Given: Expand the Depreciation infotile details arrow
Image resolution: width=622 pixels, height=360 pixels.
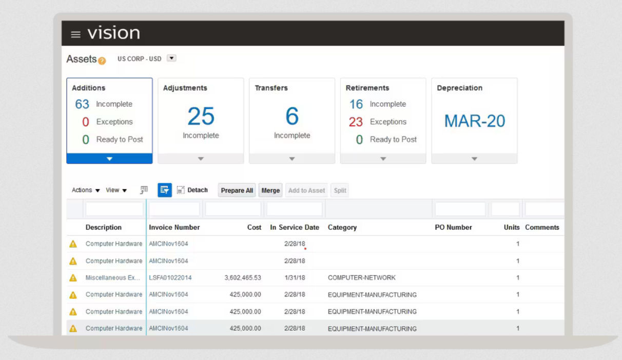Looking at the screenshot, I should click(474, 159).
